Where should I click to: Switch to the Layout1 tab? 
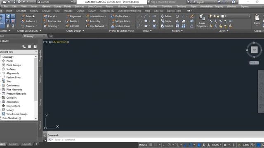tap(13, 144)
